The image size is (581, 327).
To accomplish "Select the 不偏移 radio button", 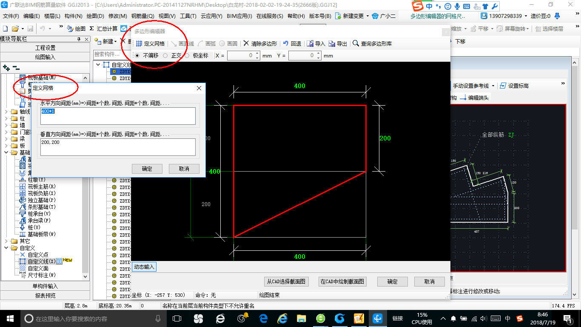I will pyautogui.click(x=137, y=55).
